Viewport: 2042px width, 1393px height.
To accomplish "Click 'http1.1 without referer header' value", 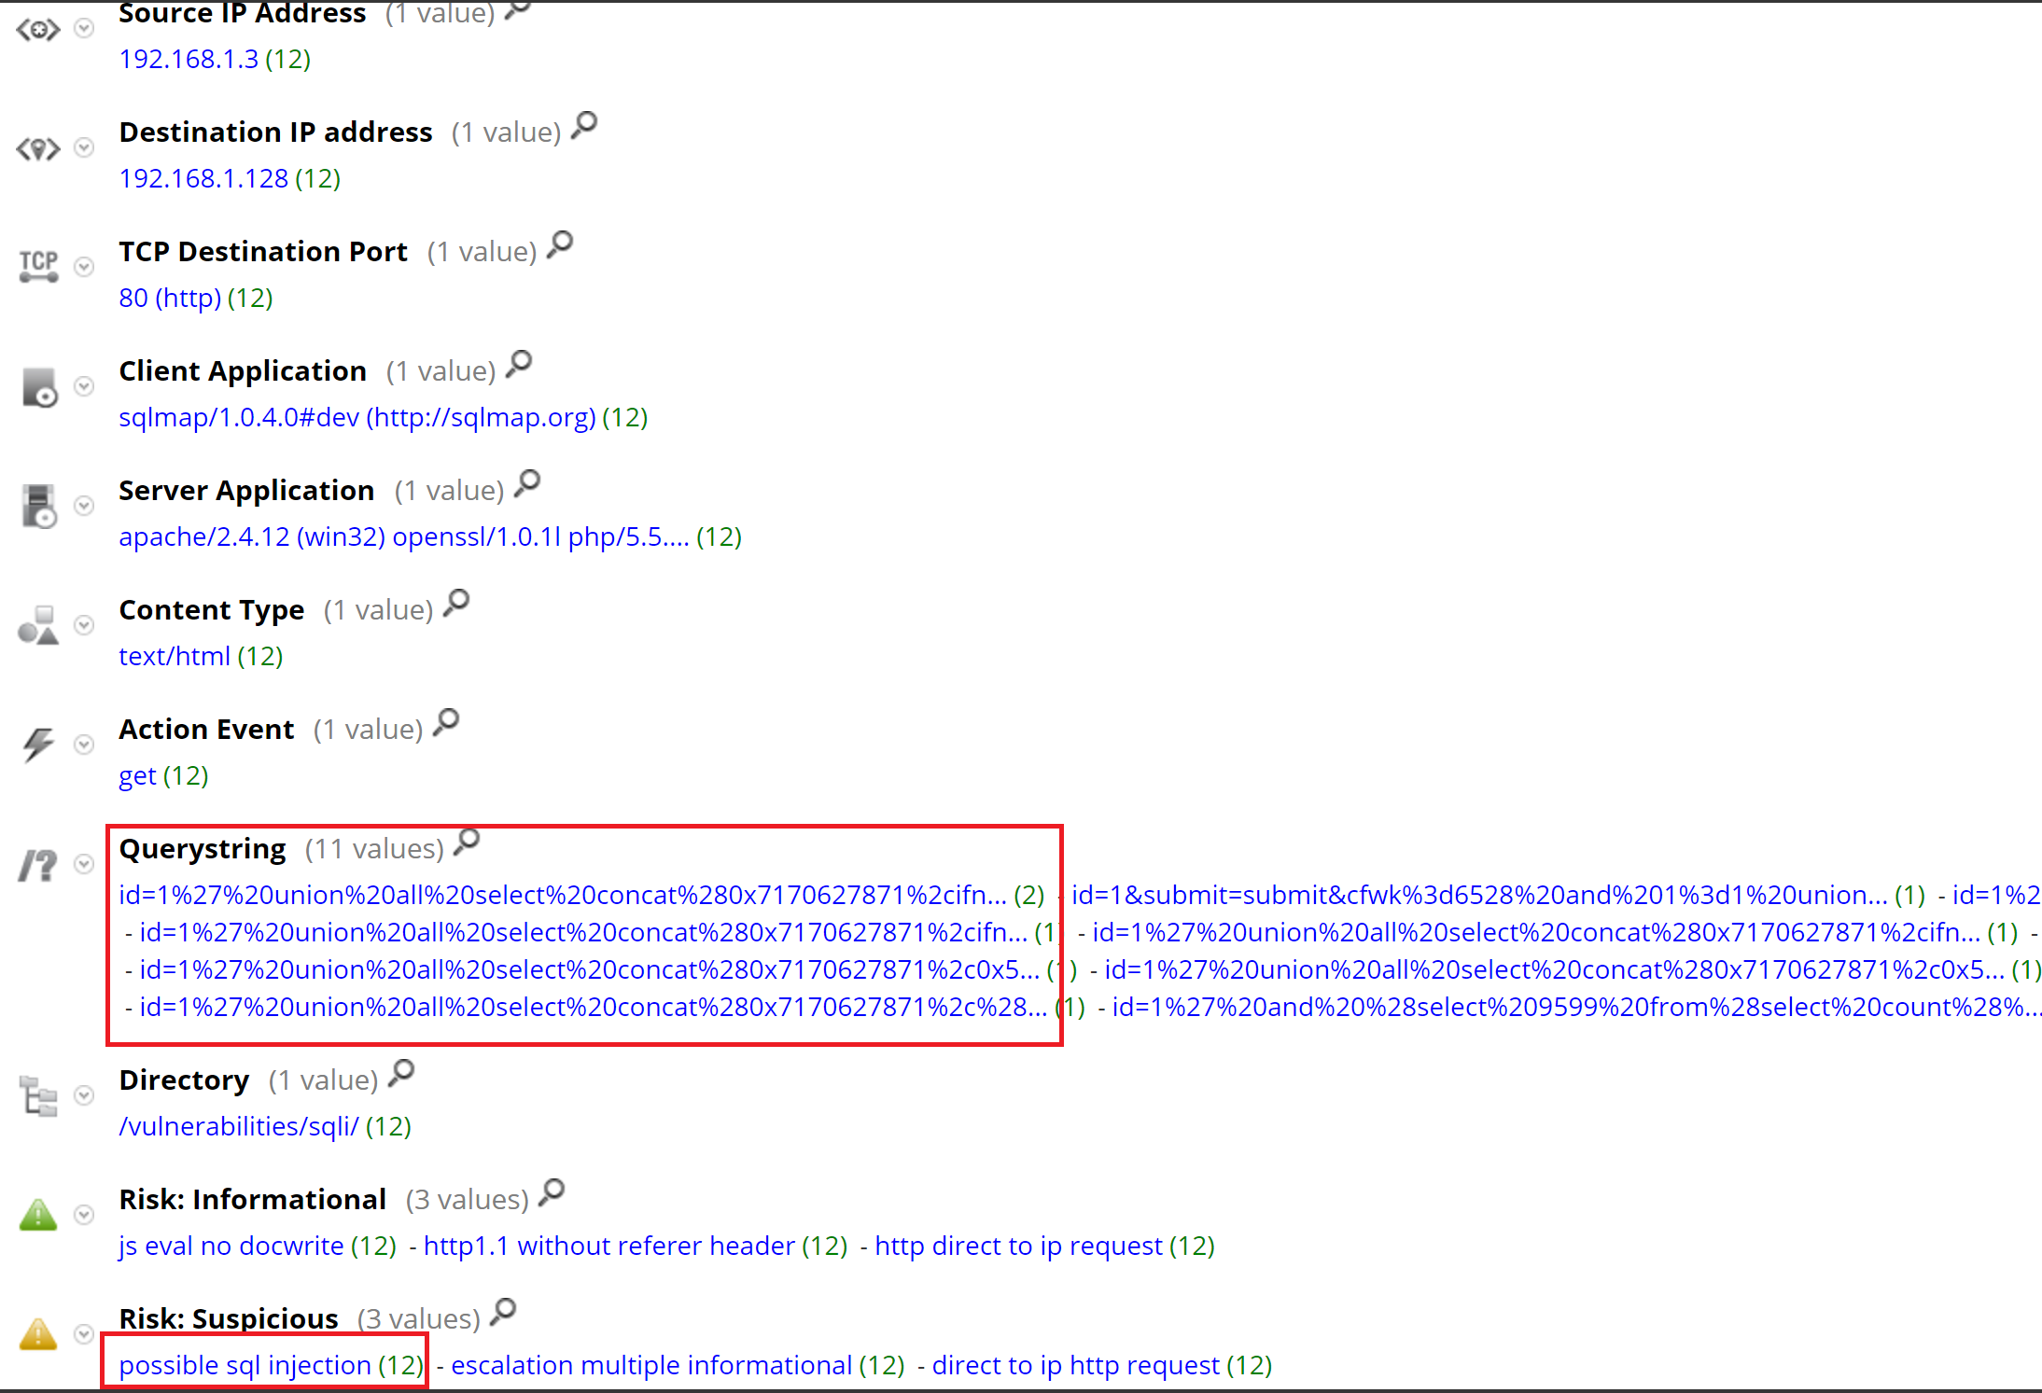I will point(608,1246).
